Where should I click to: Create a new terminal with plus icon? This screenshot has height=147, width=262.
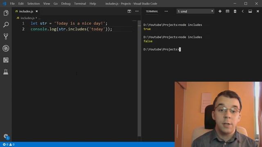tap(220, 11)
